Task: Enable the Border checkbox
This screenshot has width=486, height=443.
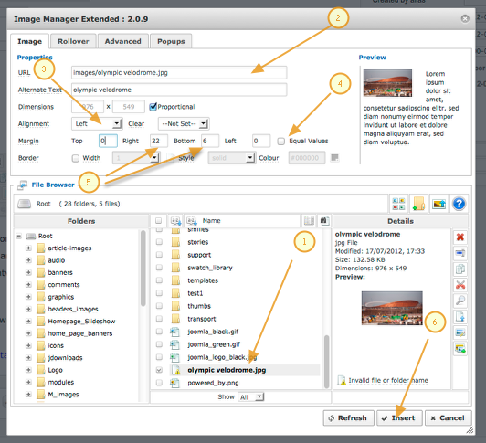Action: pyautogui.click(x=75, y=158)
